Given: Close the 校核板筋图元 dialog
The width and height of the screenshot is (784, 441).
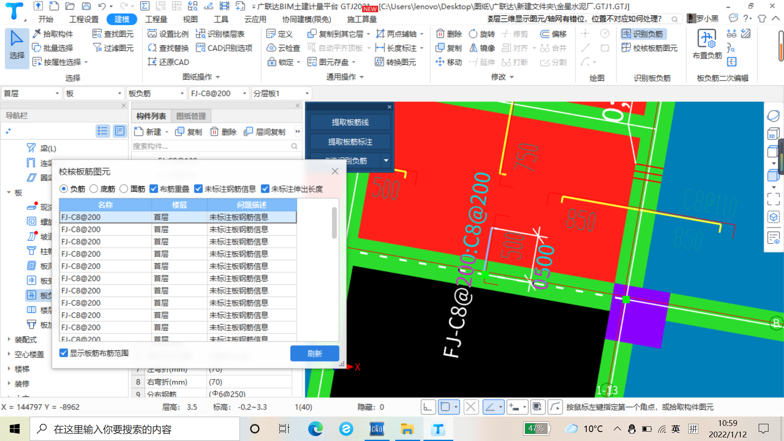Looking at the screenshot, I should pos(335,171).
